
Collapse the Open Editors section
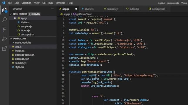[11, 14]
